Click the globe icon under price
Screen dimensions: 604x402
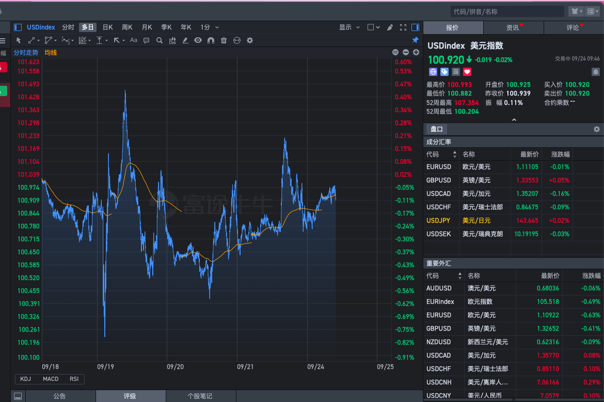(x=433, y=72)
